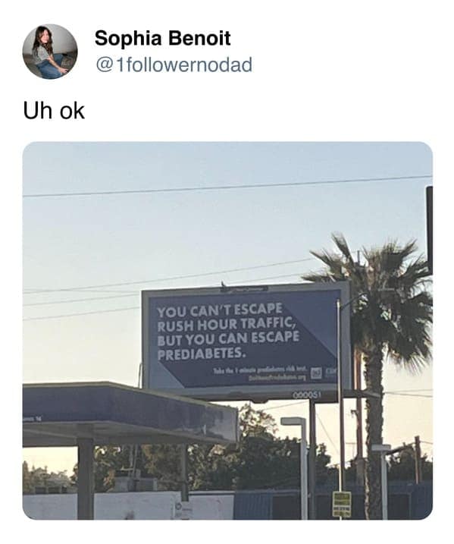Open Sophia Benoit's profile picture

tap(50, 52)
